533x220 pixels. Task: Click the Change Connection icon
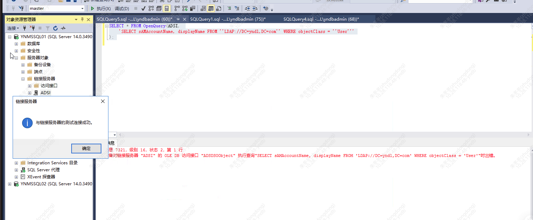[x=21, y=8]
